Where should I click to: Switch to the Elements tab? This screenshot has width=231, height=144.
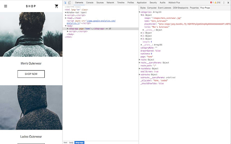[79, 3]
